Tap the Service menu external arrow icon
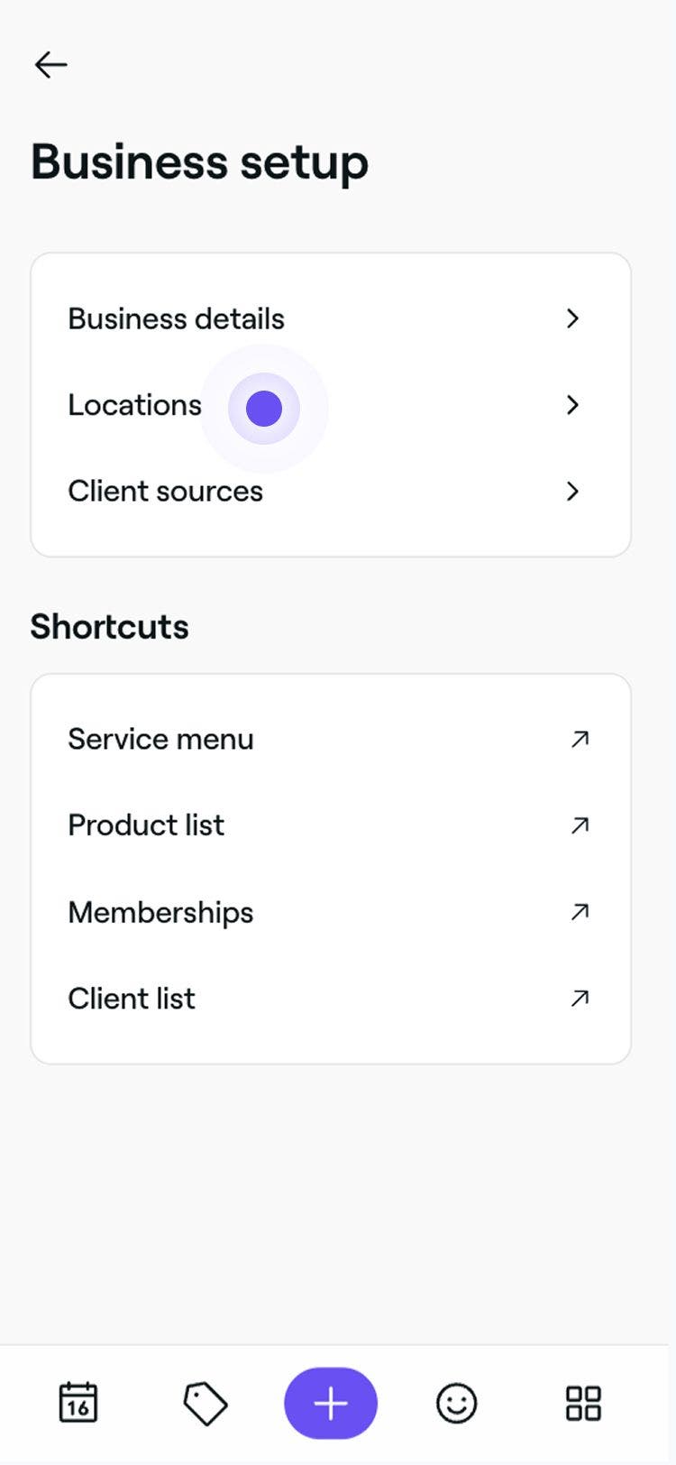 point(580,739)
